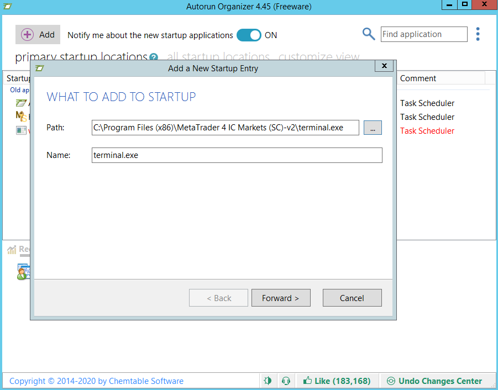Click the user chart icon in bottom panel
Screen dimensions: 498x390
24,272
